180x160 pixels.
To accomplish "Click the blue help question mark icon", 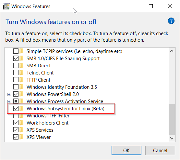I will 171,21.
